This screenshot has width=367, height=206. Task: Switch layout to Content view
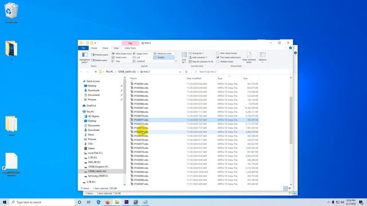coord(139,61)
